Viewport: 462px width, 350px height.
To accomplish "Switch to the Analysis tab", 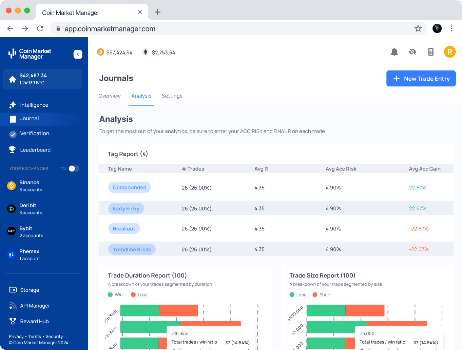I will [141, 96].
